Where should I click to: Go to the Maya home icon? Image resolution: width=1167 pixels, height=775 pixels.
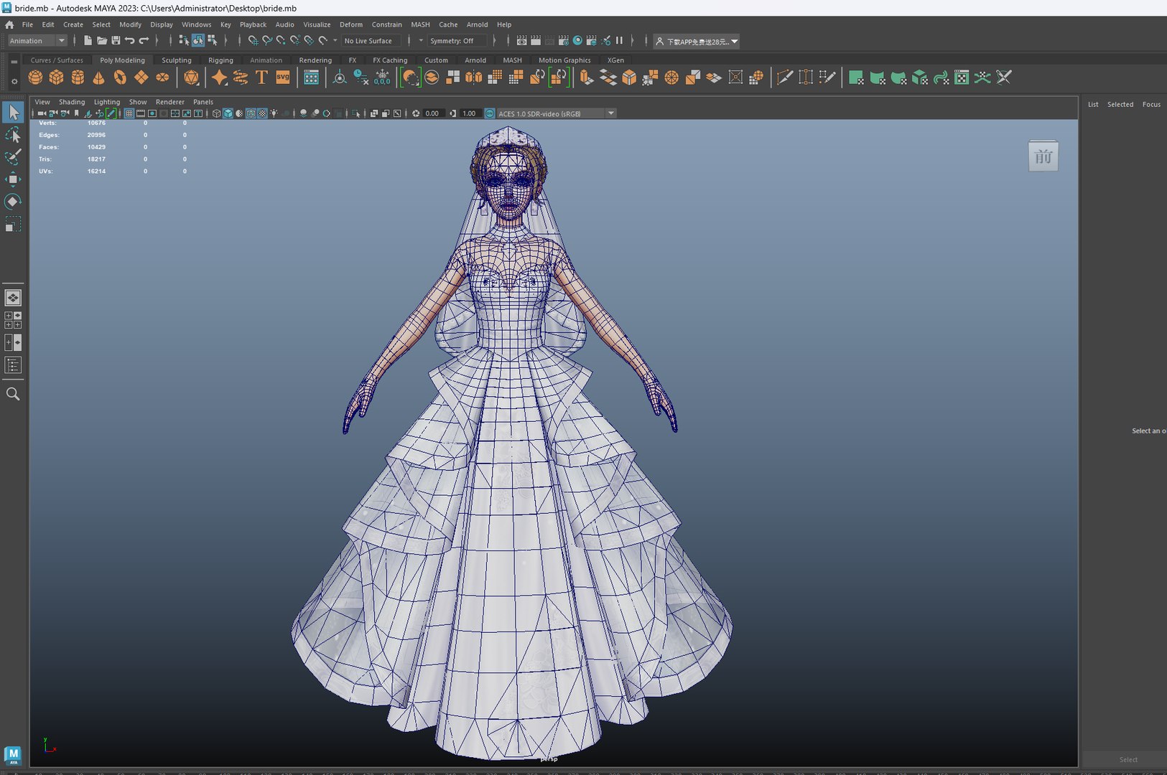pos(9,24)
